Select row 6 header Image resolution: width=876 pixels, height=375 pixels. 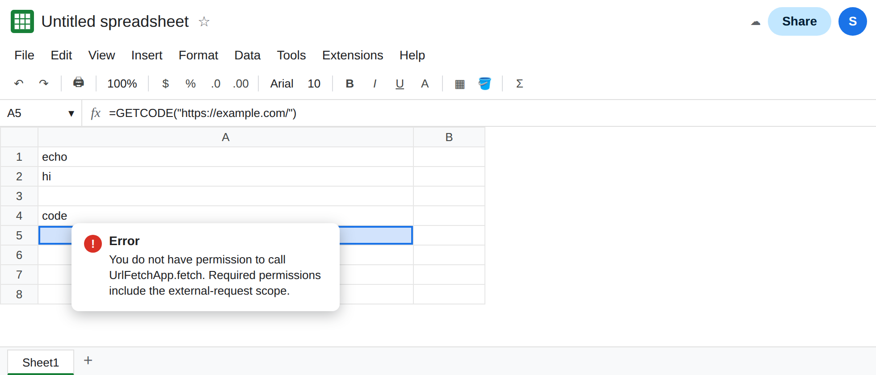[x=19, y=255]
